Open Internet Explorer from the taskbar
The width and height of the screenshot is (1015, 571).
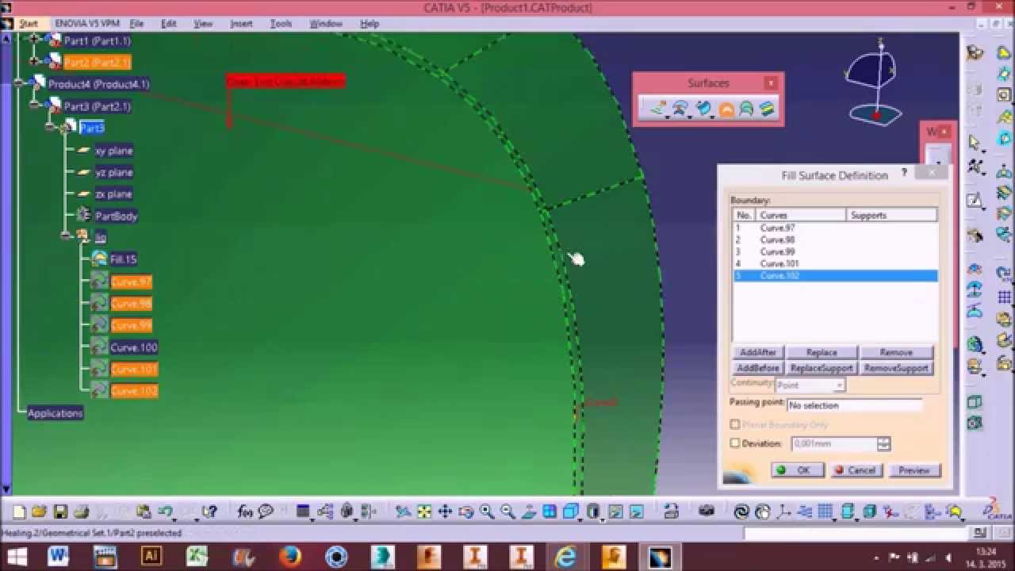tap(565, 557)
